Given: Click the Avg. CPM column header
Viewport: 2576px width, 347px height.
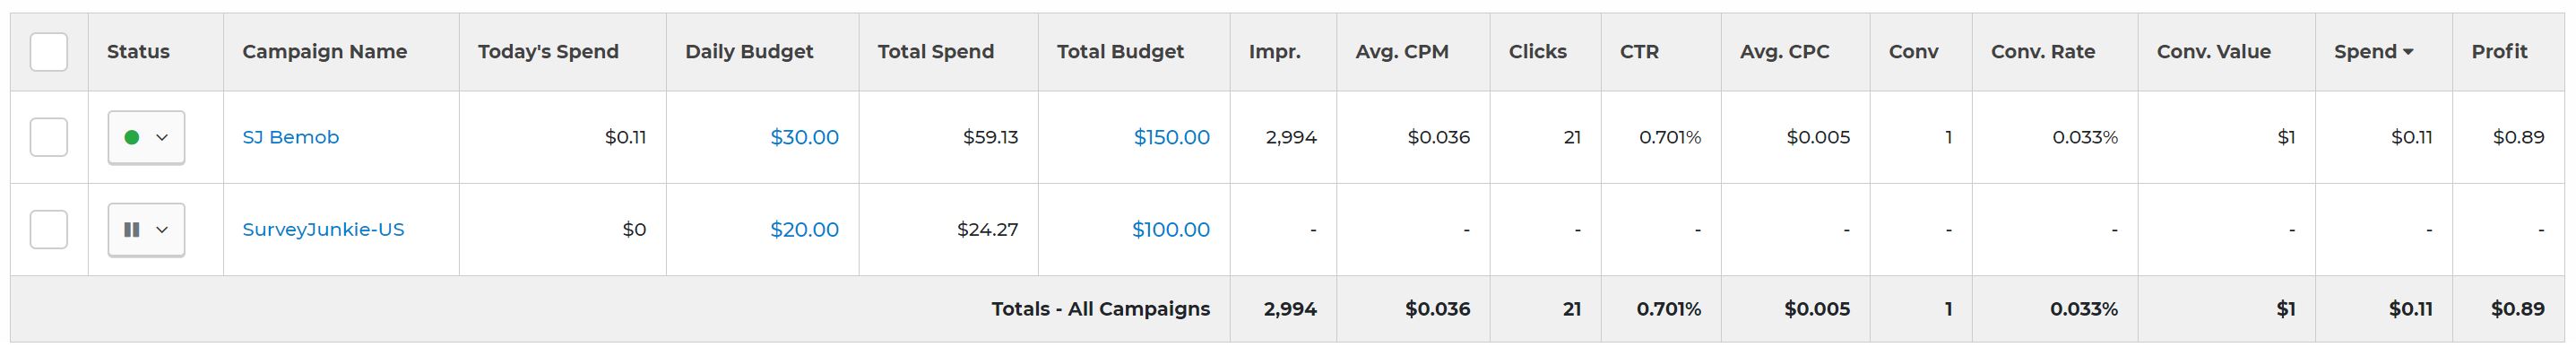Looking at the screenshot, I should (x=1401, y=52).
